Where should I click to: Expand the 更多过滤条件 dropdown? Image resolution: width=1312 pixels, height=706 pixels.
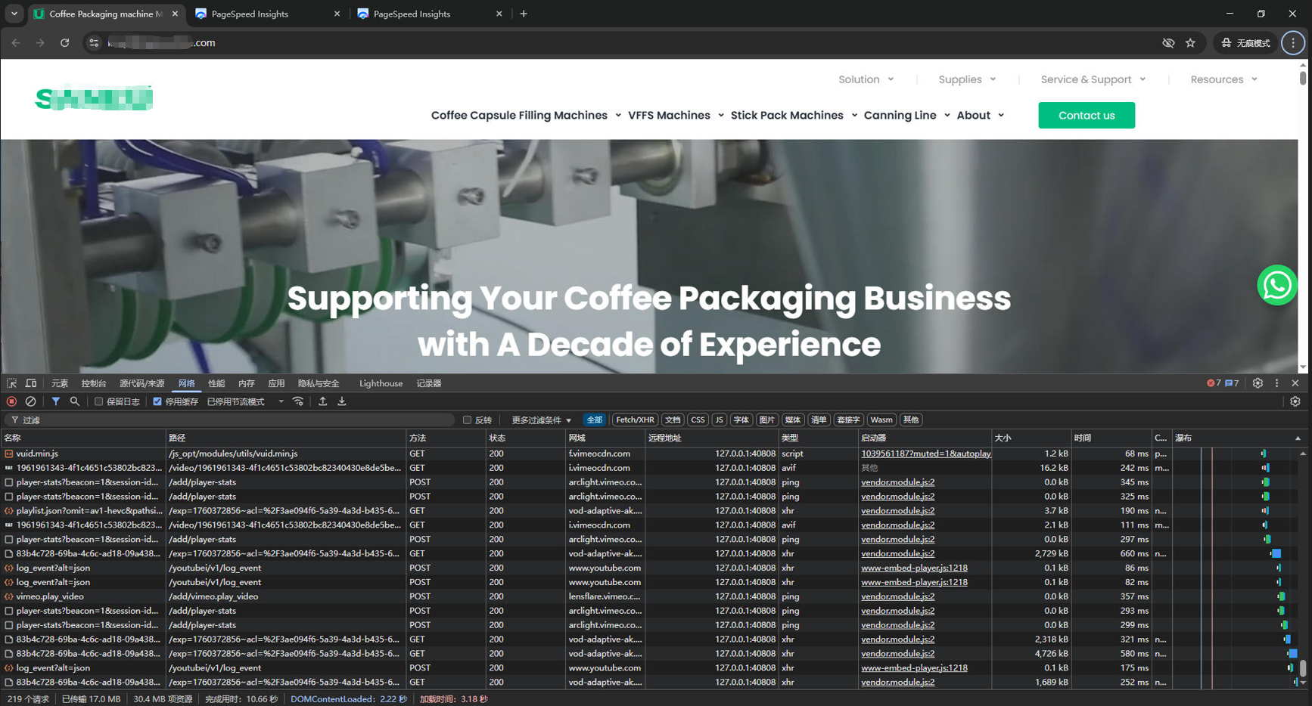point(541,420)
